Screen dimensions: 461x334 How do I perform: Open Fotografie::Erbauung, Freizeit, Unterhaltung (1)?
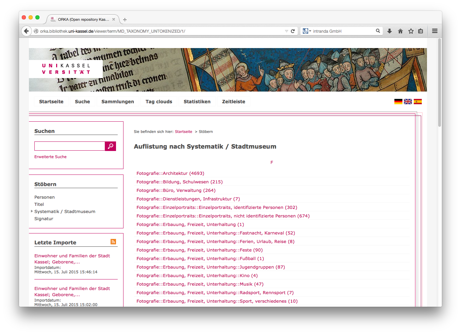point(190,225)
